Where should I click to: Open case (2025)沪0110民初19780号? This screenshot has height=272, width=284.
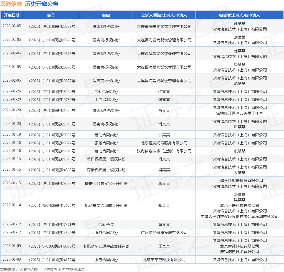51,100
